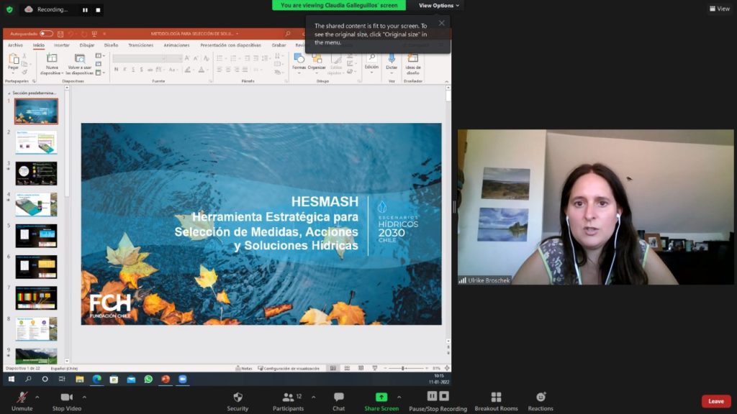Open the Chat panel
Image resolution: width=737 pixels, height=414 pixels.
(338, 397)
